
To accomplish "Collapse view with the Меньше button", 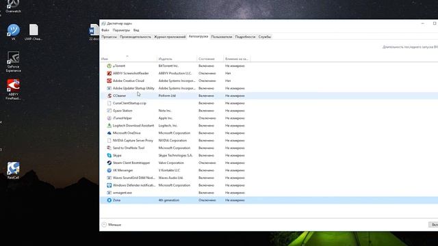I will 112,225.
